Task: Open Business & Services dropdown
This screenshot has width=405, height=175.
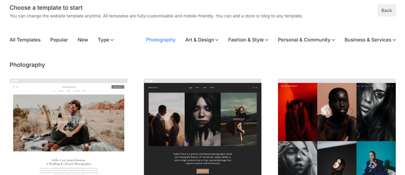Action: pos(370,40)
